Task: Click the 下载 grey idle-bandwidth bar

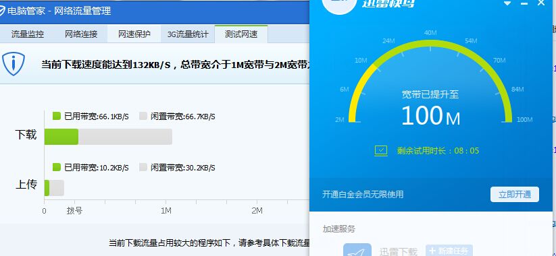Action: (x=125, y=137)
